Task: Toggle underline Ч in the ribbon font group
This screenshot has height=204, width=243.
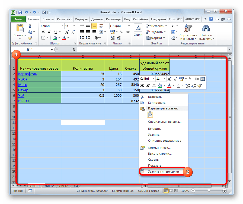Action: 54,32
